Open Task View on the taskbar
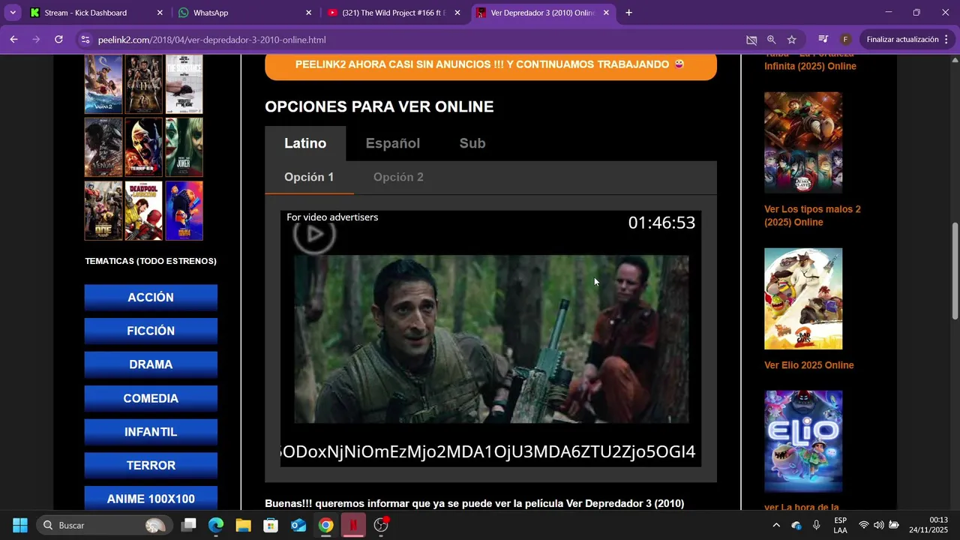 click(189, 525)
